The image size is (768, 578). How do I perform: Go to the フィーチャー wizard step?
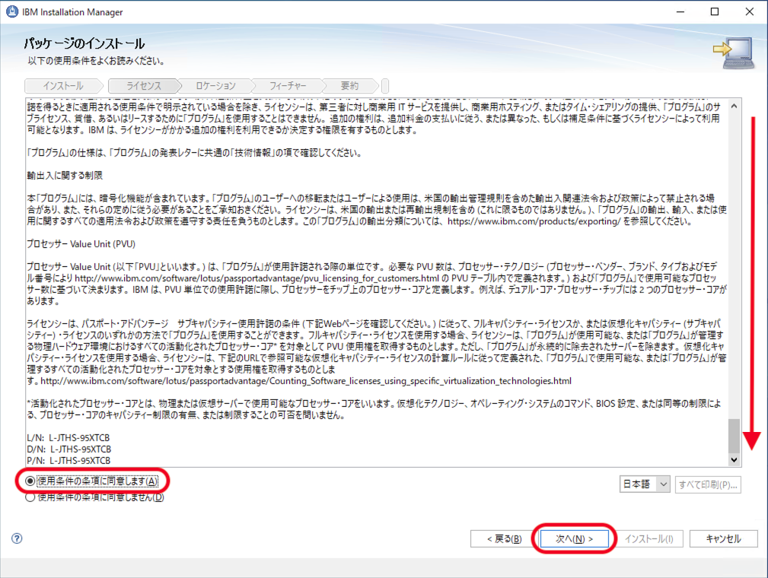288,86
